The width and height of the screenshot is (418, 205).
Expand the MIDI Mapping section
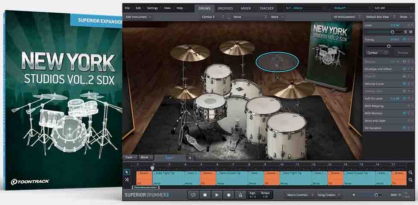[389, 106]
